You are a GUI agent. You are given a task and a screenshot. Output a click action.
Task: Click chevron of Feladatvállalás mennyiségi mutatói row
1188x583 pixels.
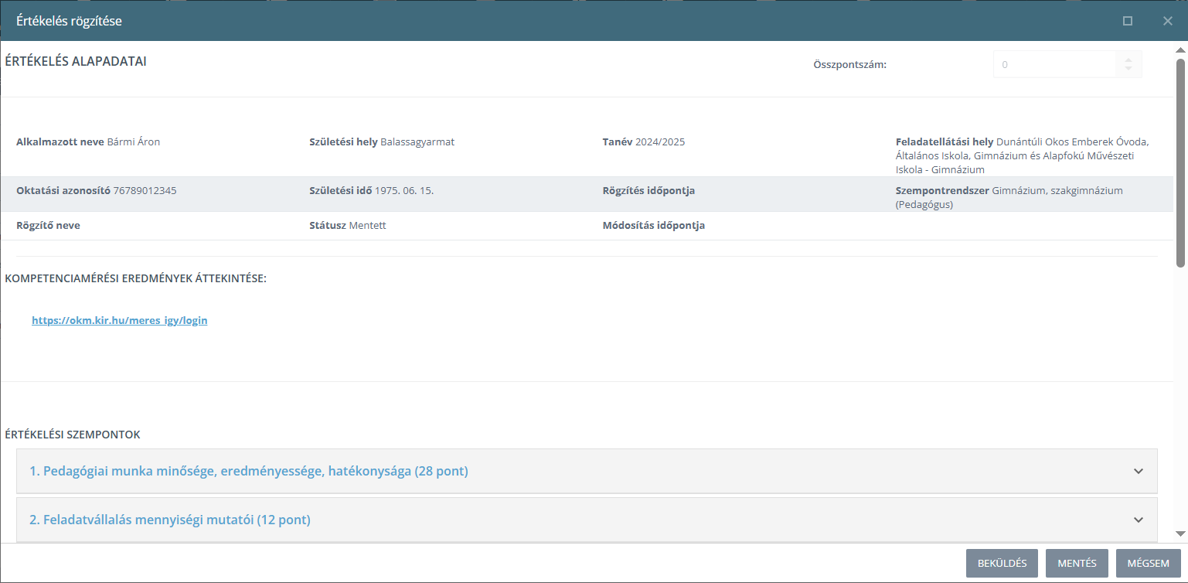(x=1138, y=520)
